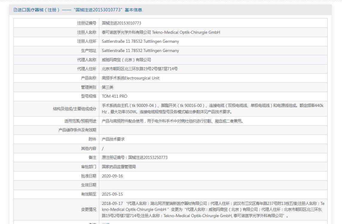The width and height of the screenshot is (342, 224).
Task: Click the composition text starting 手术系统由主机
Action: (213, 108)
